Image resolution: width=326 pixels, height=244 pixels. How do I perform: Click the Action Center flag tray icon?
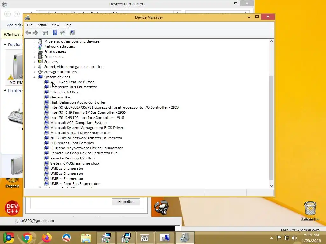[279, 238]
